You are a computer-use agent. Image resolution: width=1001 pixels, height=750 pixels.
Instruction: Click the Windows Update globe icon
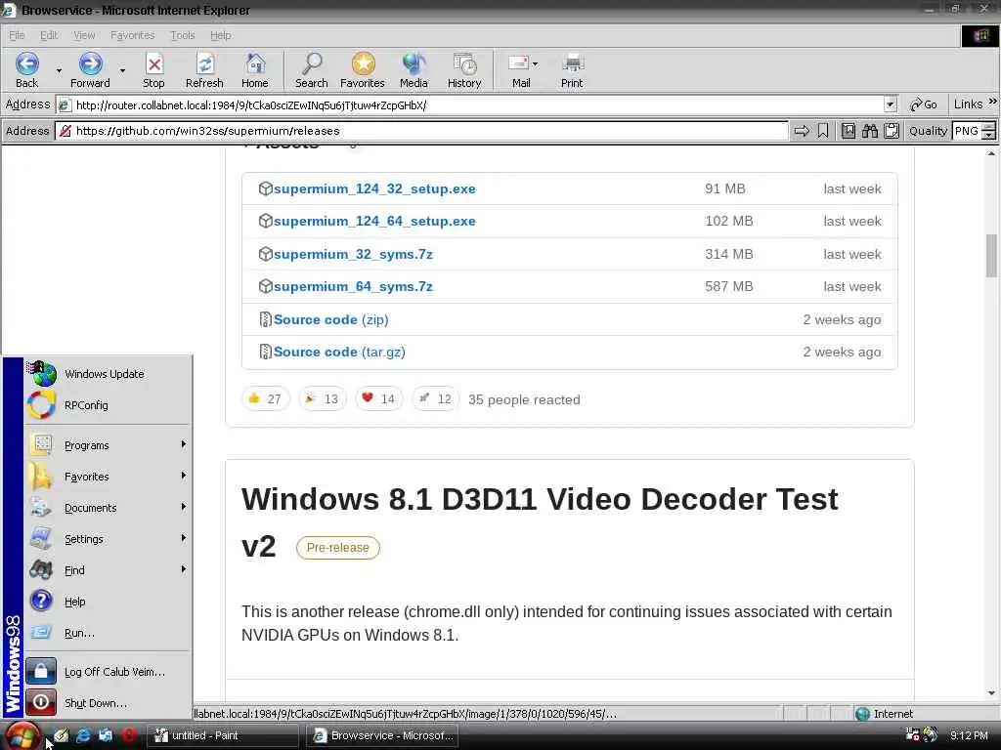43,374
